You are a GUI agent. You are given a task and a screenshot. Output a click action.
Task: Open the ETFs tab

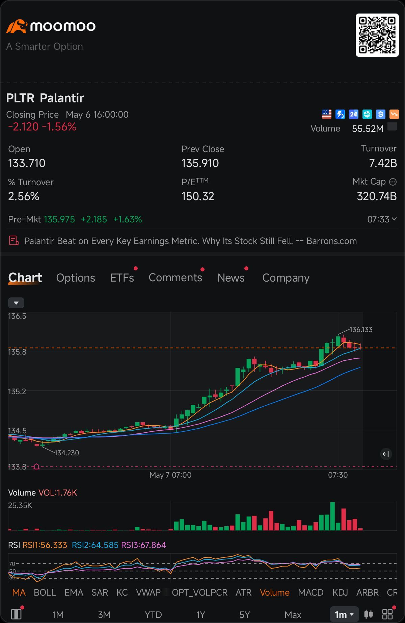(122, 278)
